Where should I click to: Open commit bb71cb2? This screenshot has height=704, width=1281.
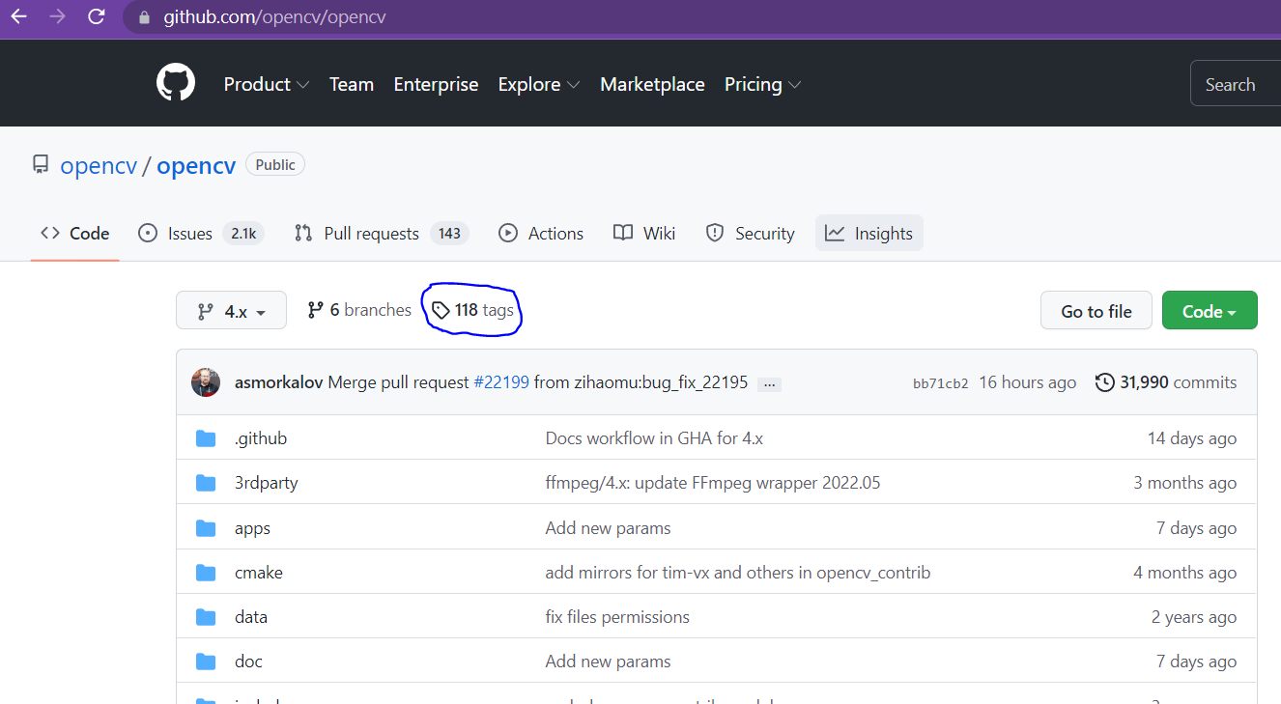pyautogui.click(x=941, y=383)
